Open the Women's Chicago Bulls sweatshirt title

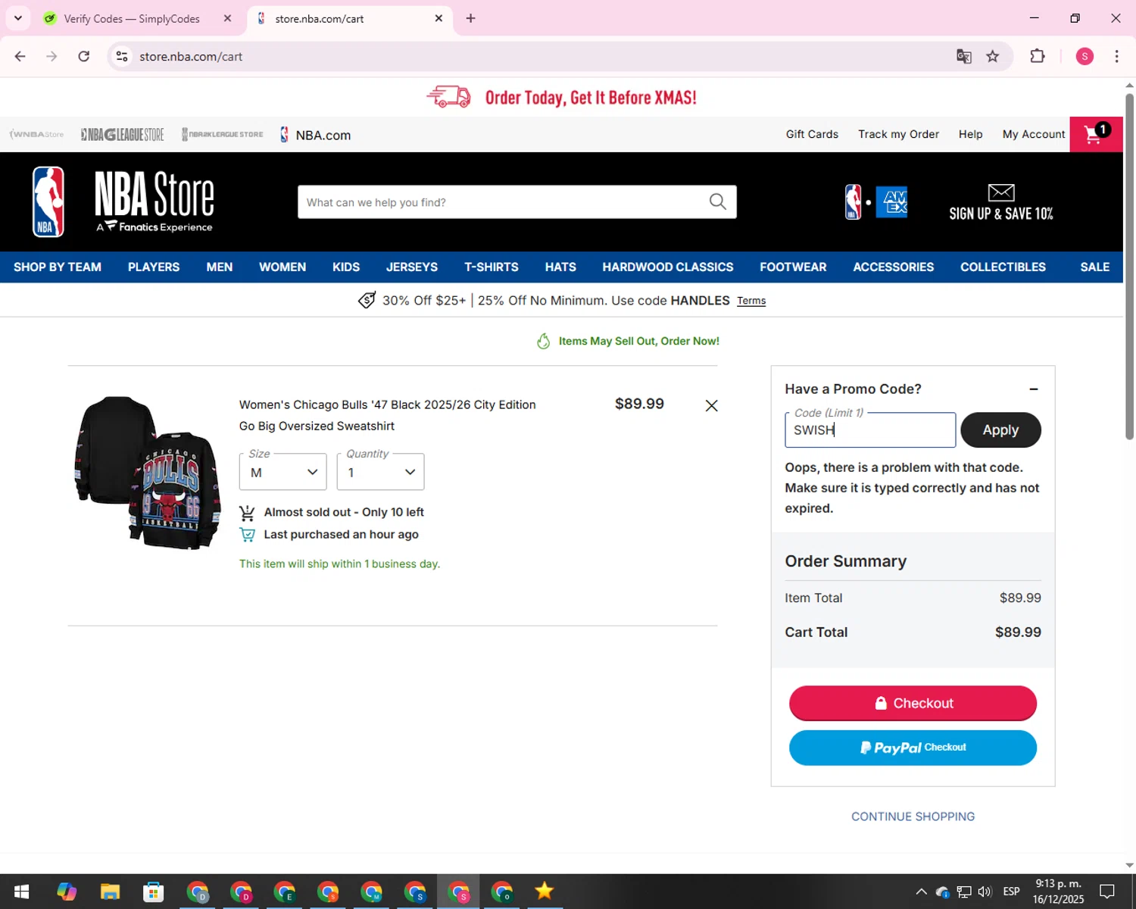(387, 415)
